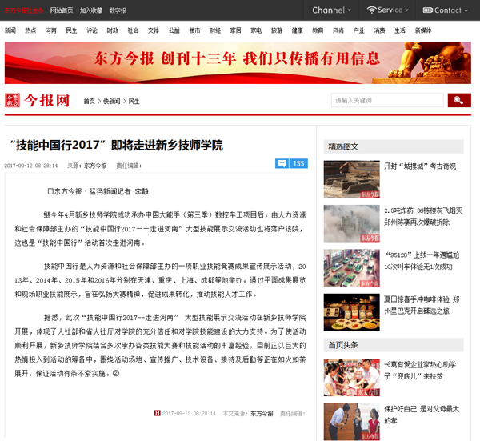Click the WiFi icon beside Service
Screen dimensions: 480x441
point(372,10)
